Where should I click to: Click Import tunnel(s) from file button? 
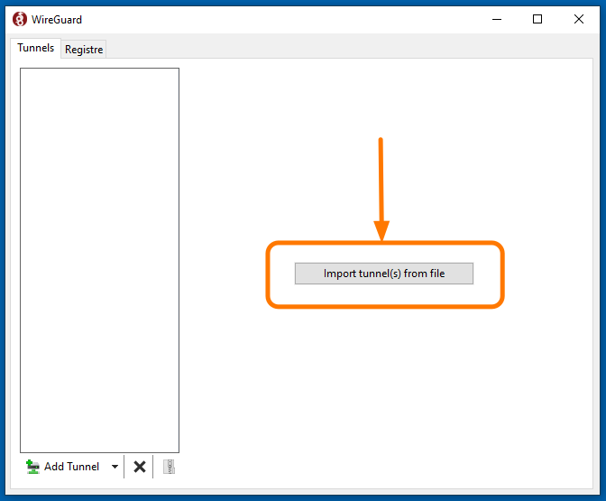383,274
